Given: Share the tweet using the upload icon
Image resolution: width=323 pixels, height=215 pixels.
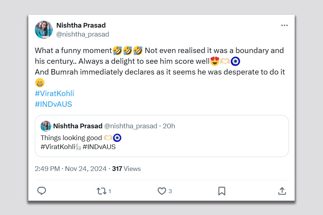Looking at the screenshot, I should click(282, 191).
